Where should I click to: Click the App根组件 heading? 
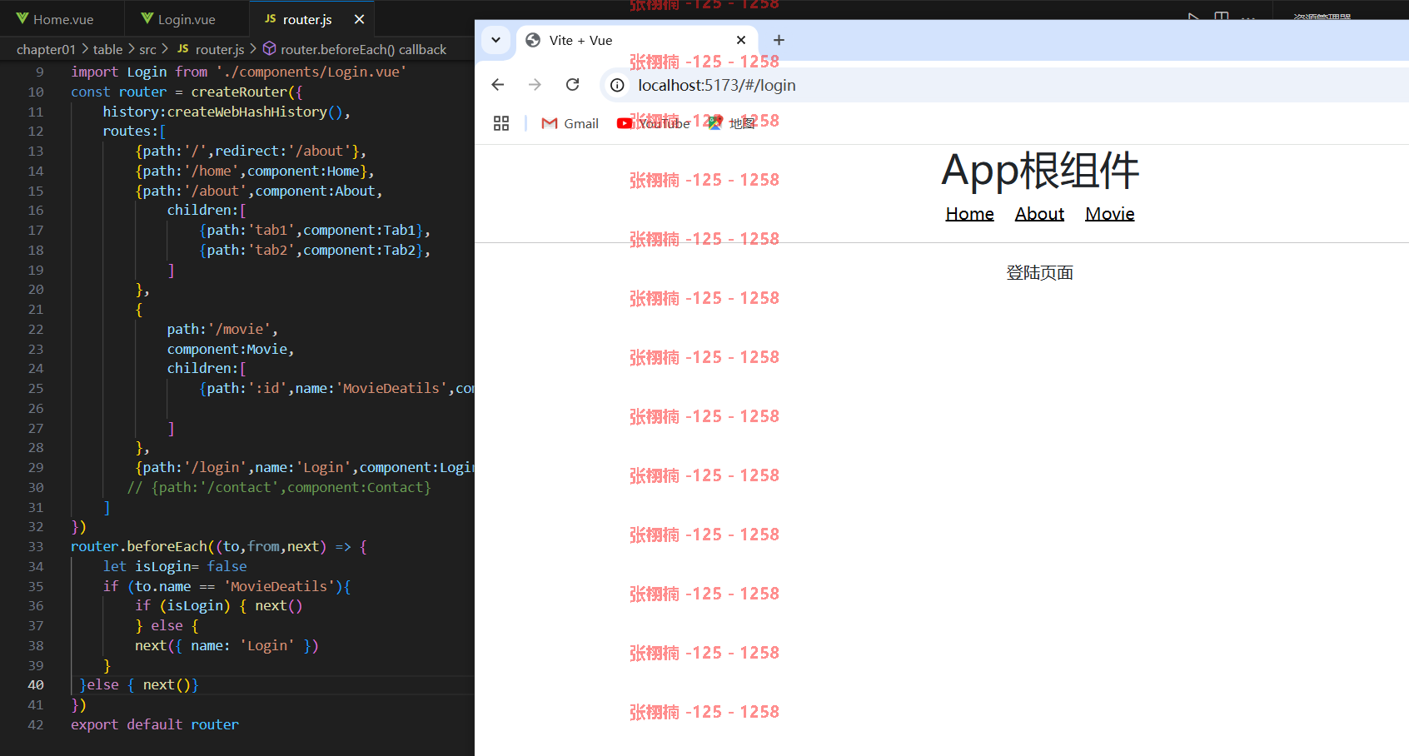[x=1040, y=172]
